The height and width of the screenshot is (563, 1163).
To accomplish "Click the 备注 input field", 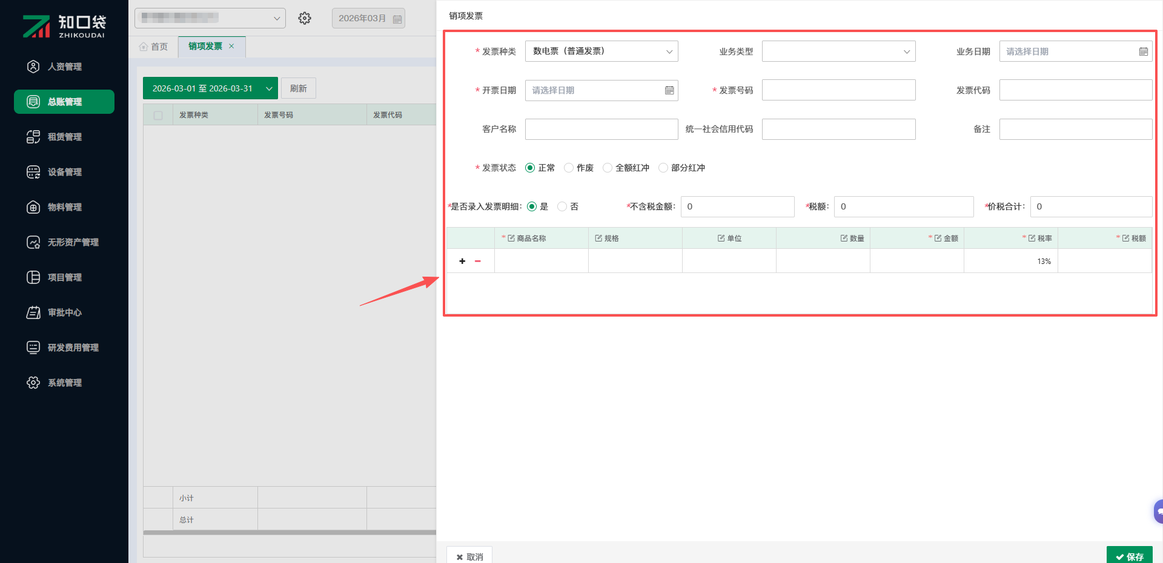I will point(1076,129).
